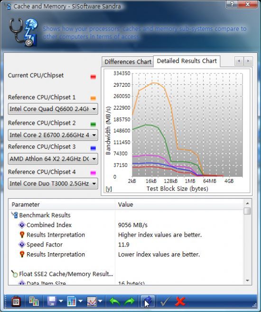The width and height of the screenshot is (261, 312).
Task: Click the Reference CPU/Chipset 1 label
Action: pos(42,97)
